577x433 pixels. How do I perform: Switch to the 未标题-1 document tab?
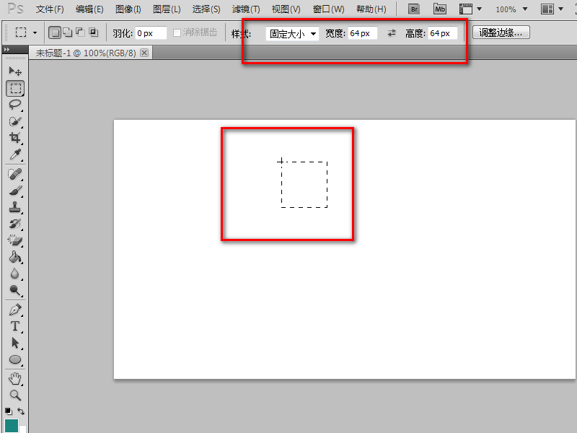click(x=86, y=53)
